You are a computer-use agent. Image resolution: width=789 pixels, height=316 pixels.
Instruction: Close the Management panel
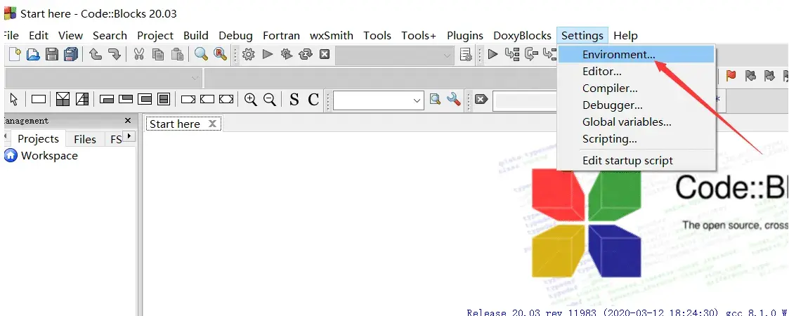point(128,121)
